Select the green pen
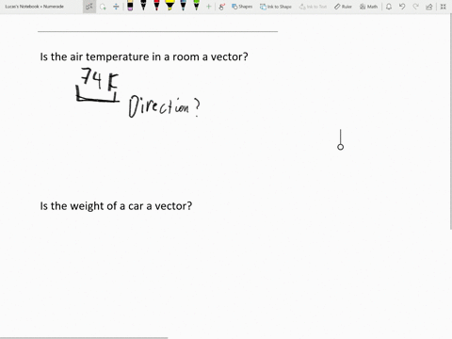The width and height of the screenshot is (452, 339). click(196, 6)
